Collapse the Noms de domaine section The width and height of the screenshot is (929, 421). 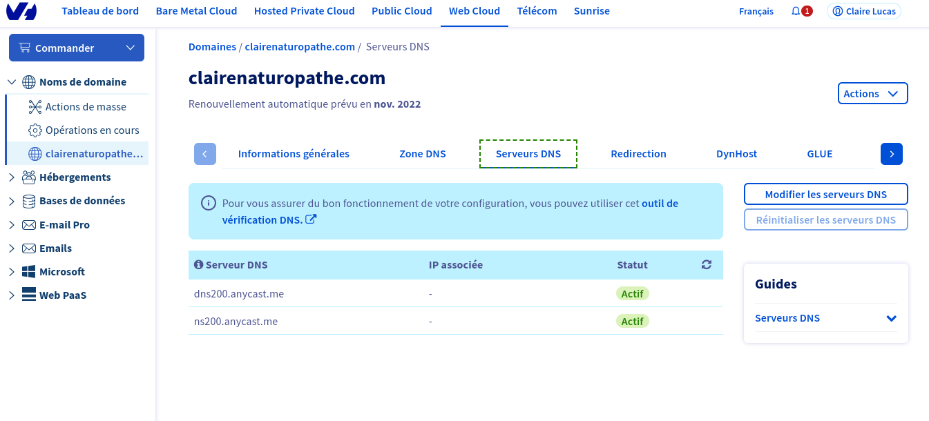tap(12, 82)
